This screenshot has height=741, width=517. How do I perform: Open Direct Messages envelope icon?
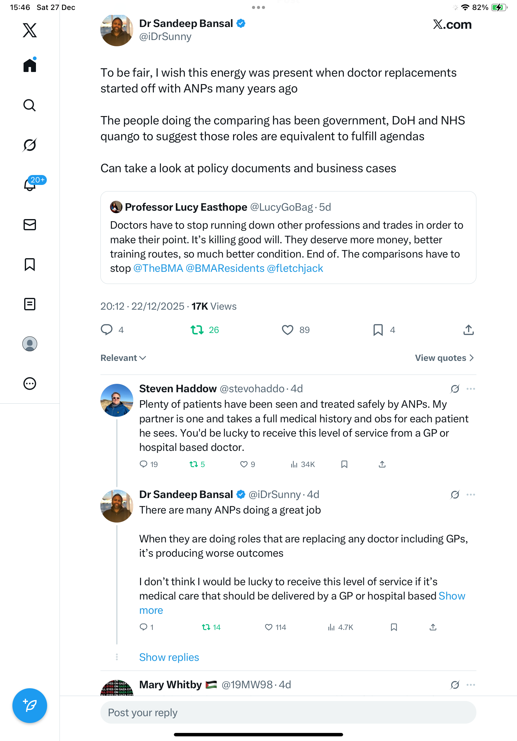click(30, 225)
